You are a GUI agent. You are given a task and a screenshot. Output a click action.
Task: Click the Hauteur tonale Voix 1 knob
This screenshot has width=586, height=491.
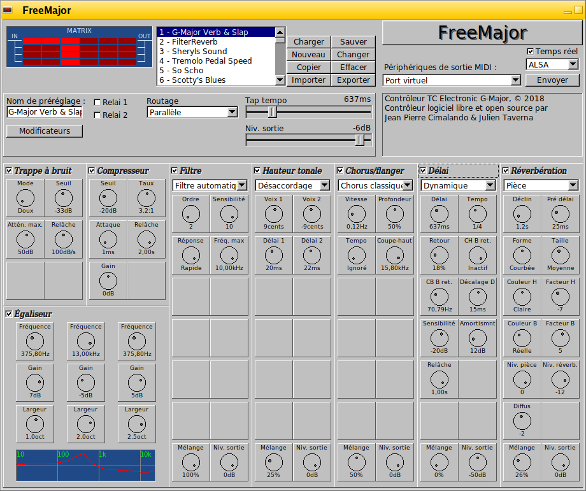(273, 214)
